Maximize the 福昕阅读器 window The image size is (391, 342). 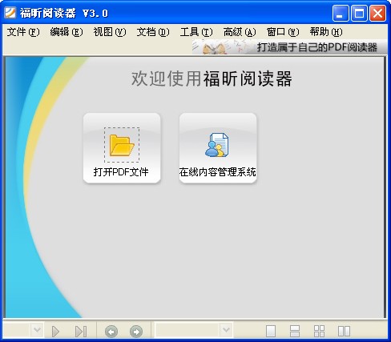tap(359, 13)
